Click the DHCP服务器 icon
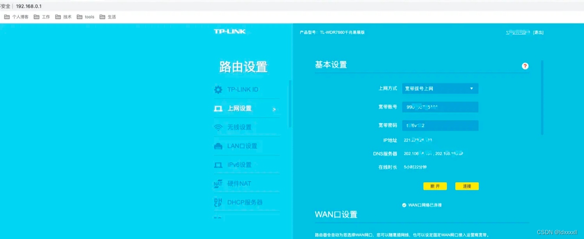 218,203
